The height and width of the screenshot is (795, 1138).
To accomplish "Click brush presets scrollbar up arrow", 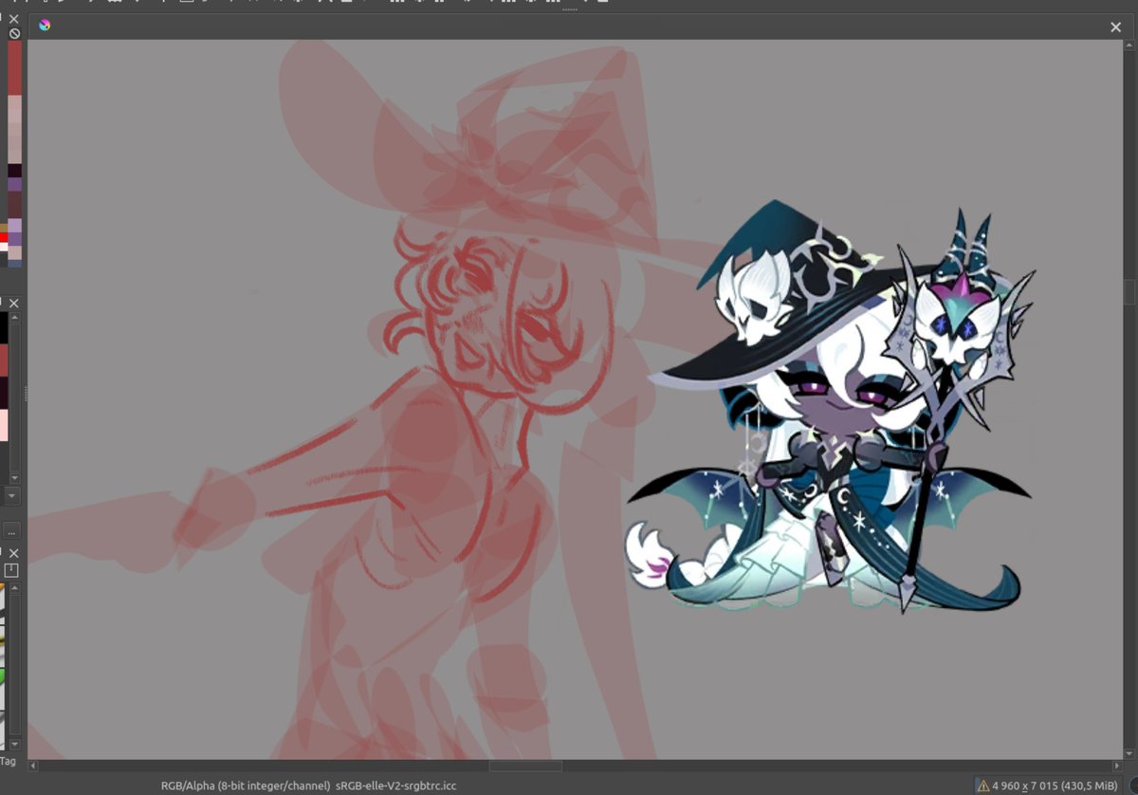I will point(13,589).
